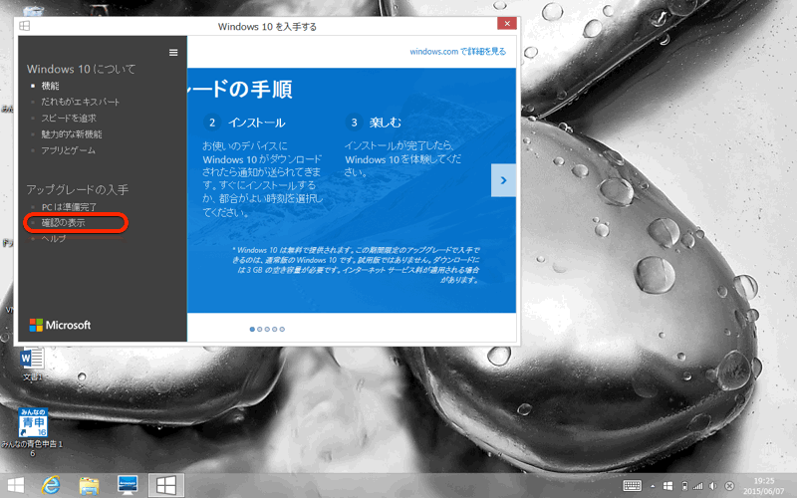Open the touch keyboard from the taskbar
The height and width of the screenshot is (498, 797).
(633, 485)
